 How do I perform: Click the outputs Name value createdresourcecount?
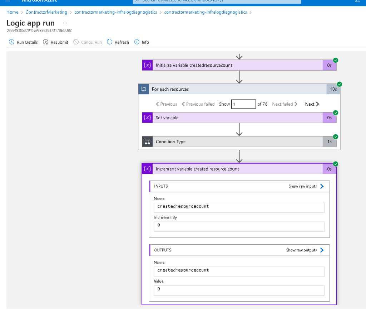239,272
